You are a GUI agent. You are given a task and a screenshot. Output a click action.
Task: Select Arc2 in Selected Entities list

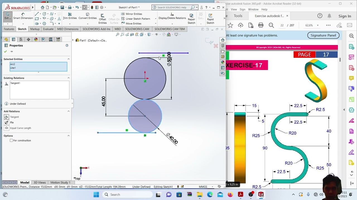point(13,64)
